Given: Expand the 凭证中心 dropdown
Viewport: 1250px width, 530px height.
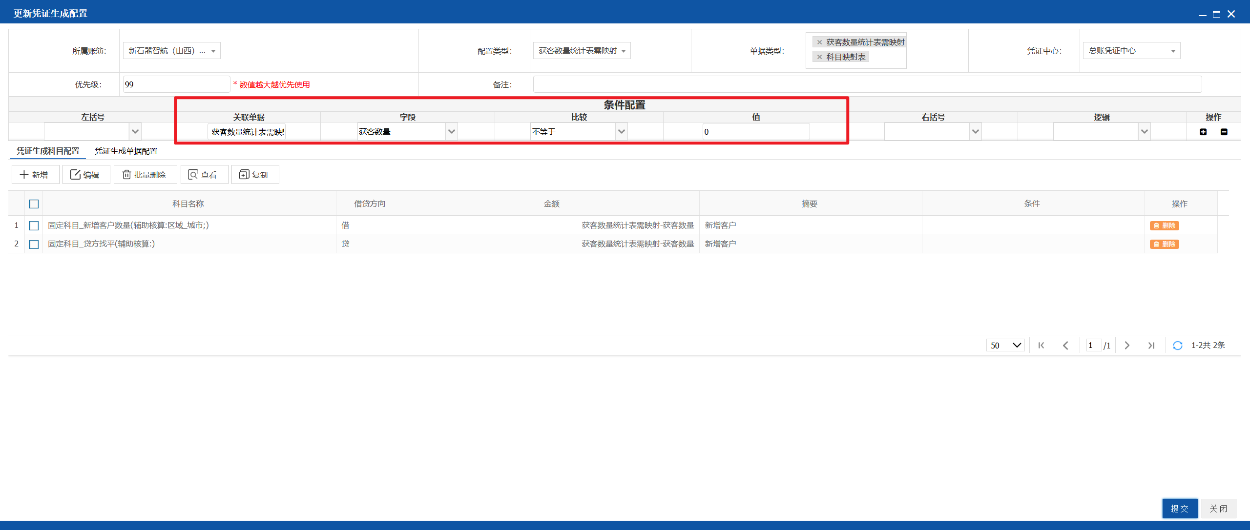Looking at the screenshot, I should (1131, 51).
